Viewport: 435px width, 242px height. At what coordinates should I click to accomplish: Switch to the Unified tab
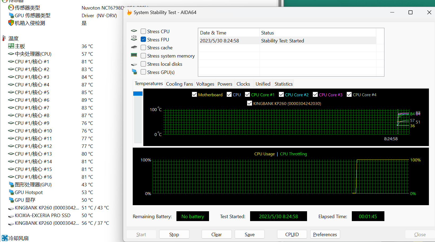pyautogui.click(x=263, y=84)
